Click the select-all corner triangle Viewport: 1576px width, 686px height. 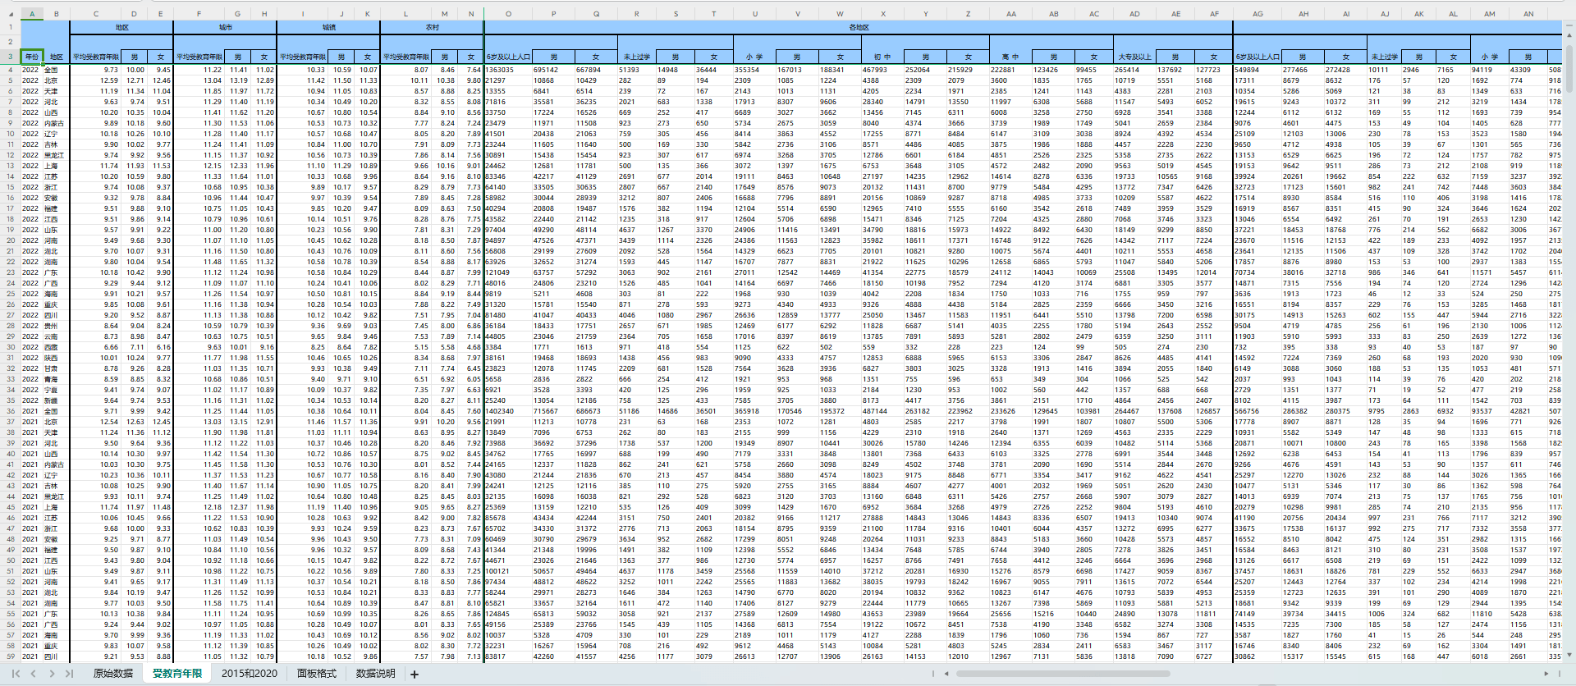[10, 13]
